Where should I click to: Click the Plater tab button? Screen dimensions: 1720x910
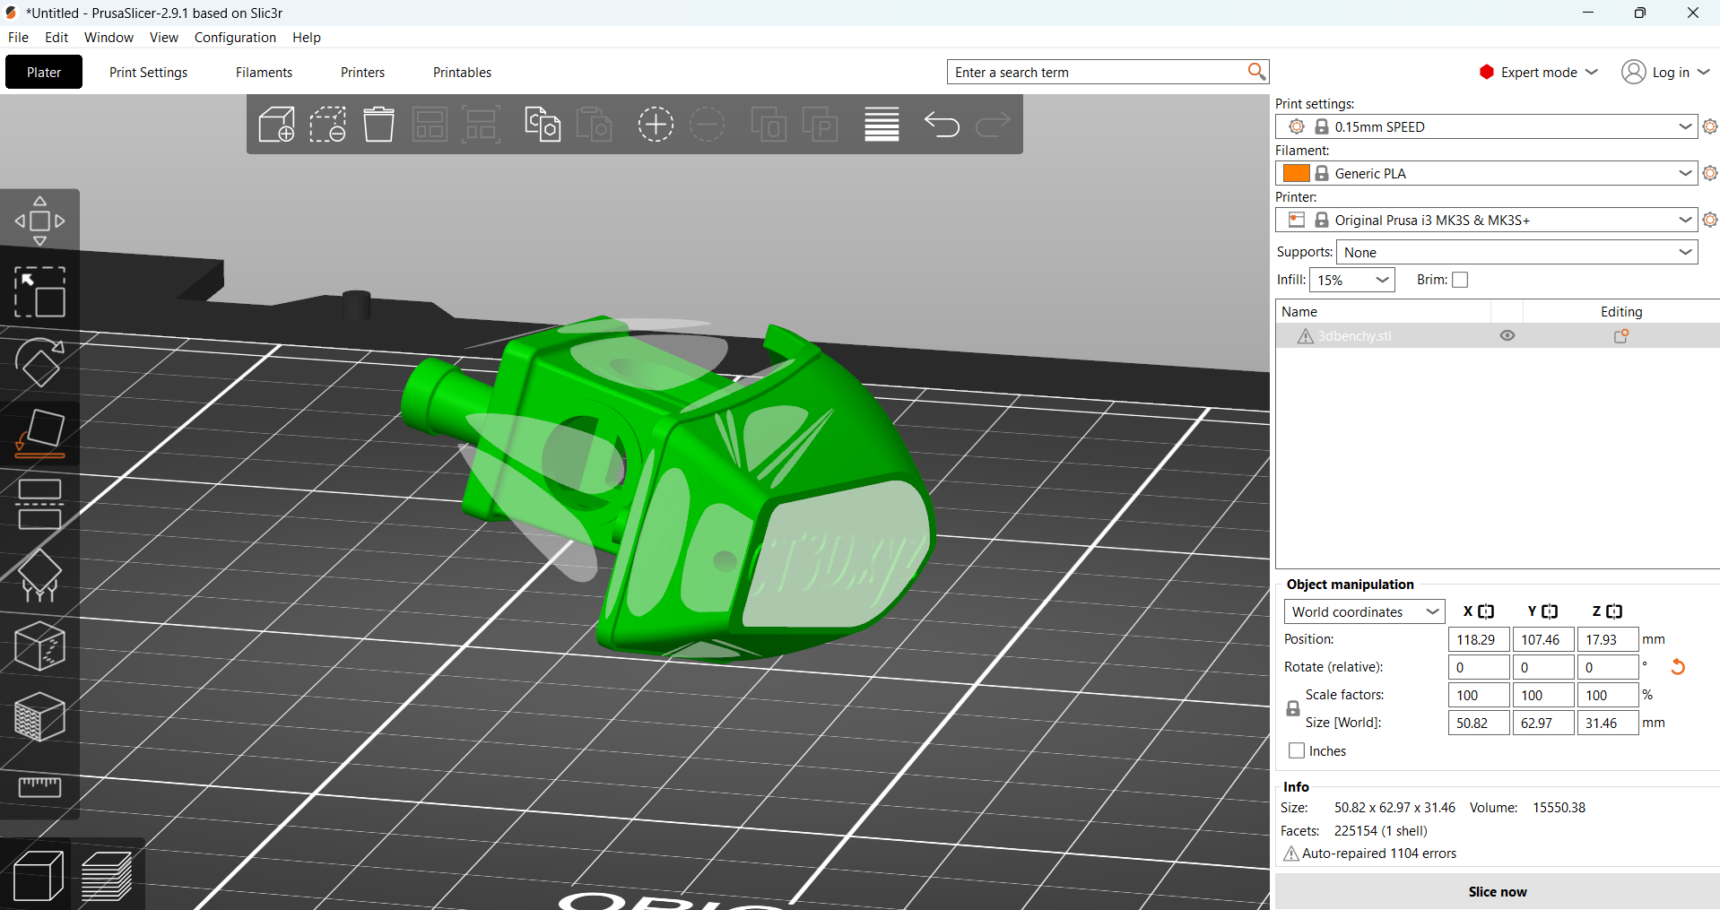(44, 72)
